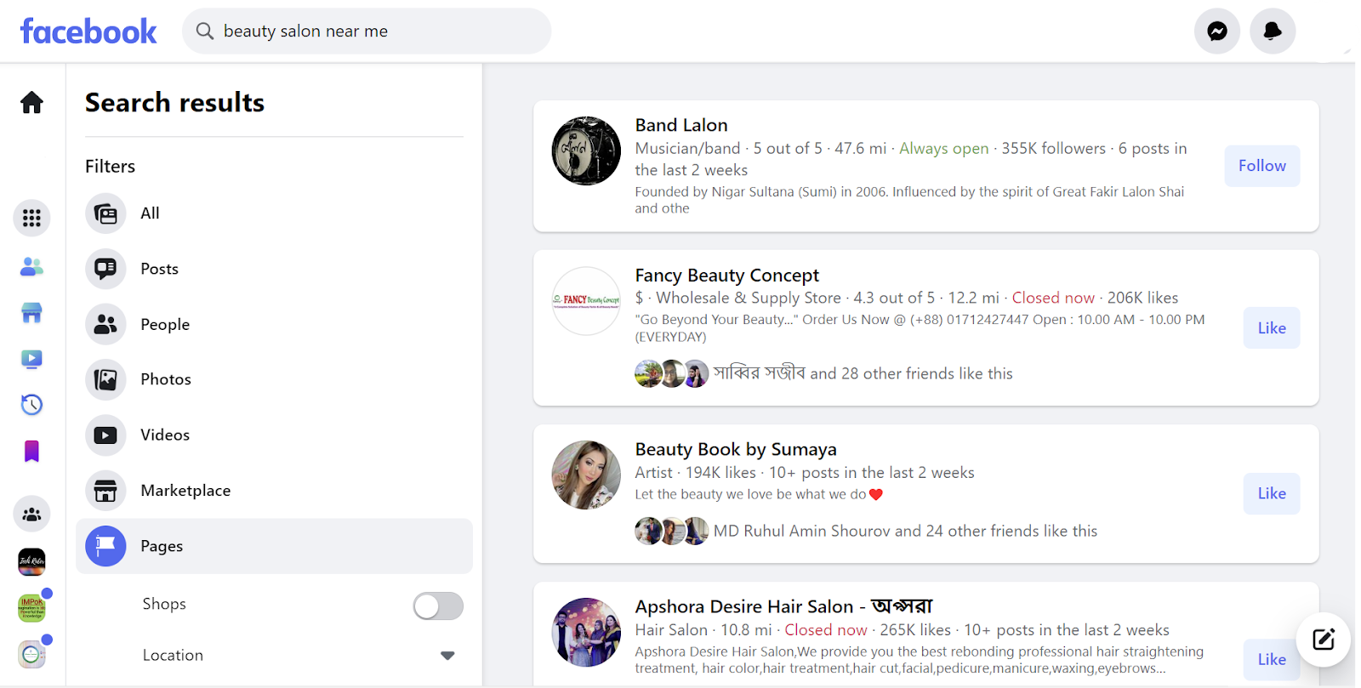Open the bottom circular shortcut in the sidebar
Image resolution: width=1361 pixels, height=688 pixels.
coord(31,654)
